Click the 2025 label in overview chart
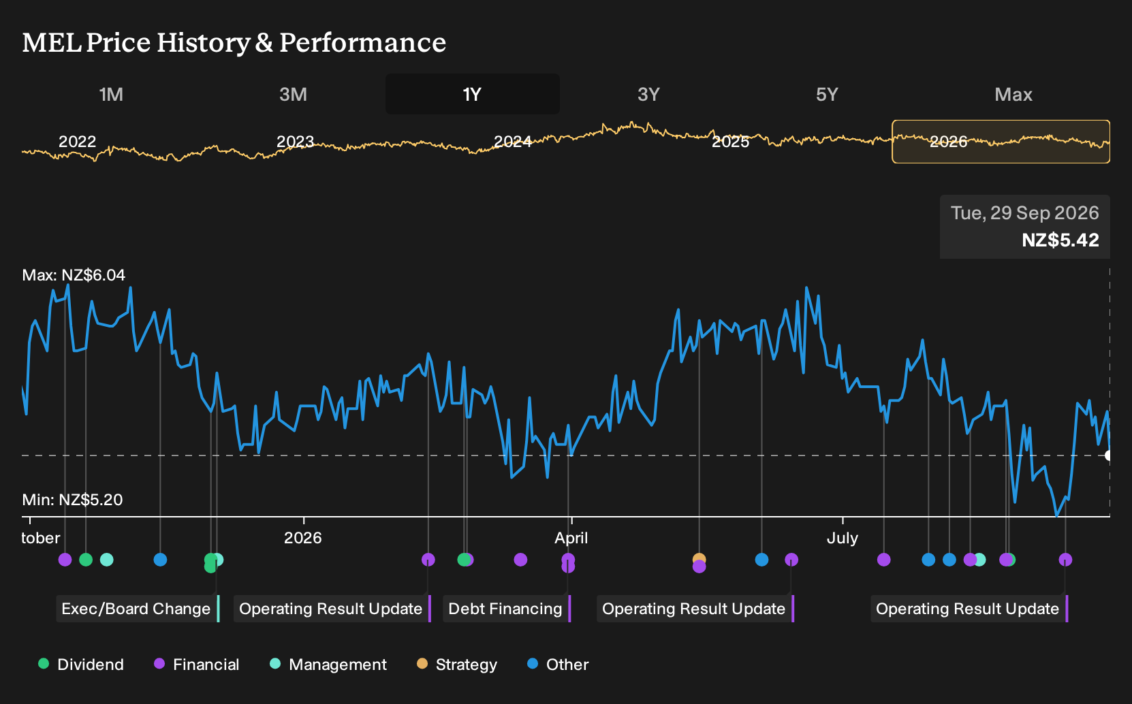1132x704 pixels. click(731, 142)
